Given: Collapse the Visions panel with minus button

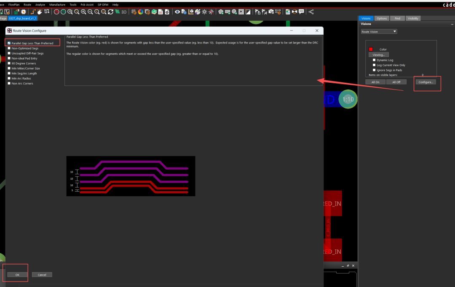Looking at the screenshot, I should [452, 24].
